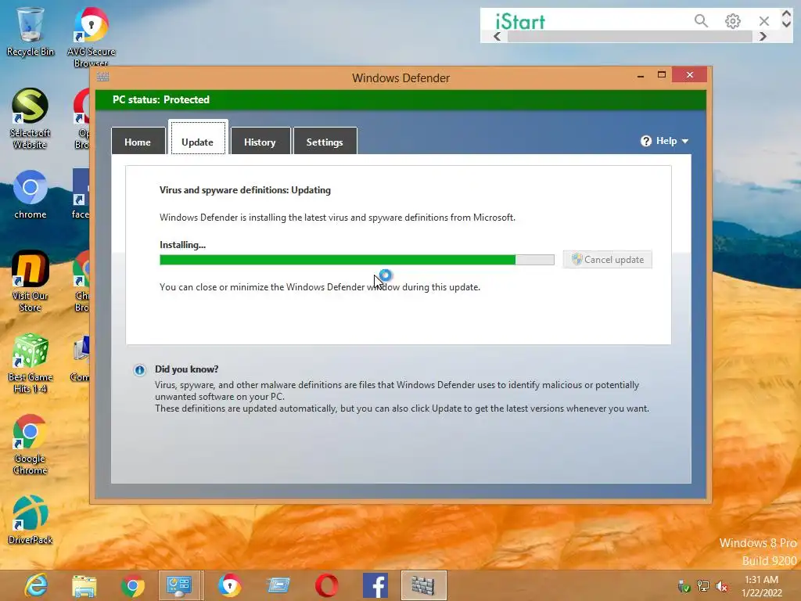The image size is (801, 601).
Task: Open the DriverPack desktop icon
Action: tap(31, 520)
